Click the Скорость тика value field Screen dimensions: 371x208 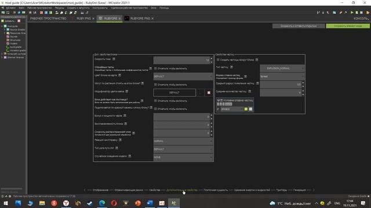point(181,60)
